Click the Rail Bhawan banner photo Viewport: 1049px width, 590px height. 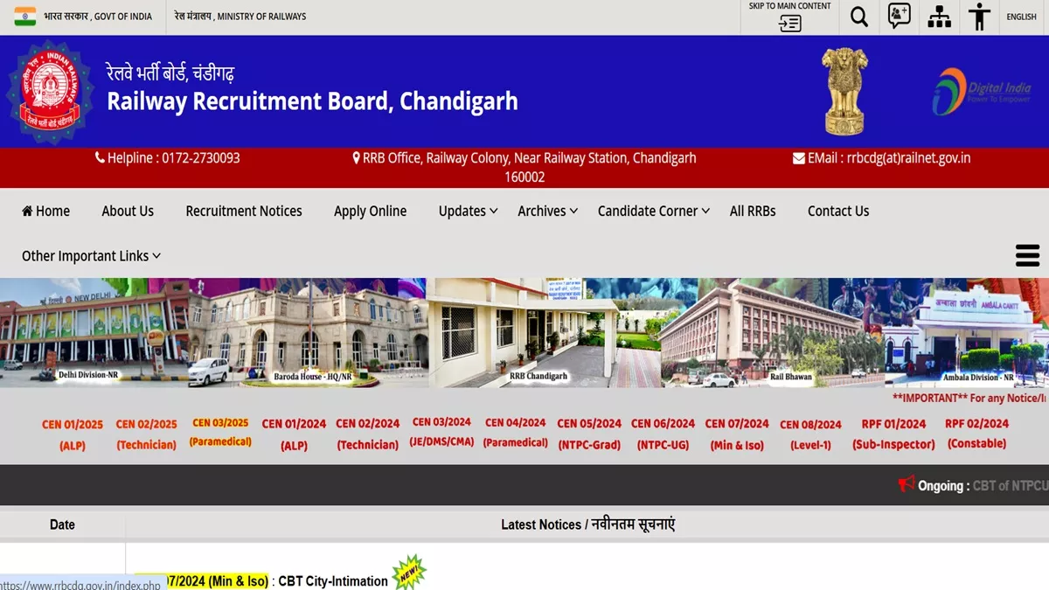coord(772,333)
